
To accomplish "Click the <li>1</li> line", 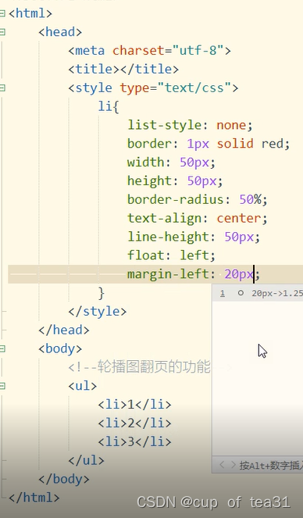I will tap(134, 405).
